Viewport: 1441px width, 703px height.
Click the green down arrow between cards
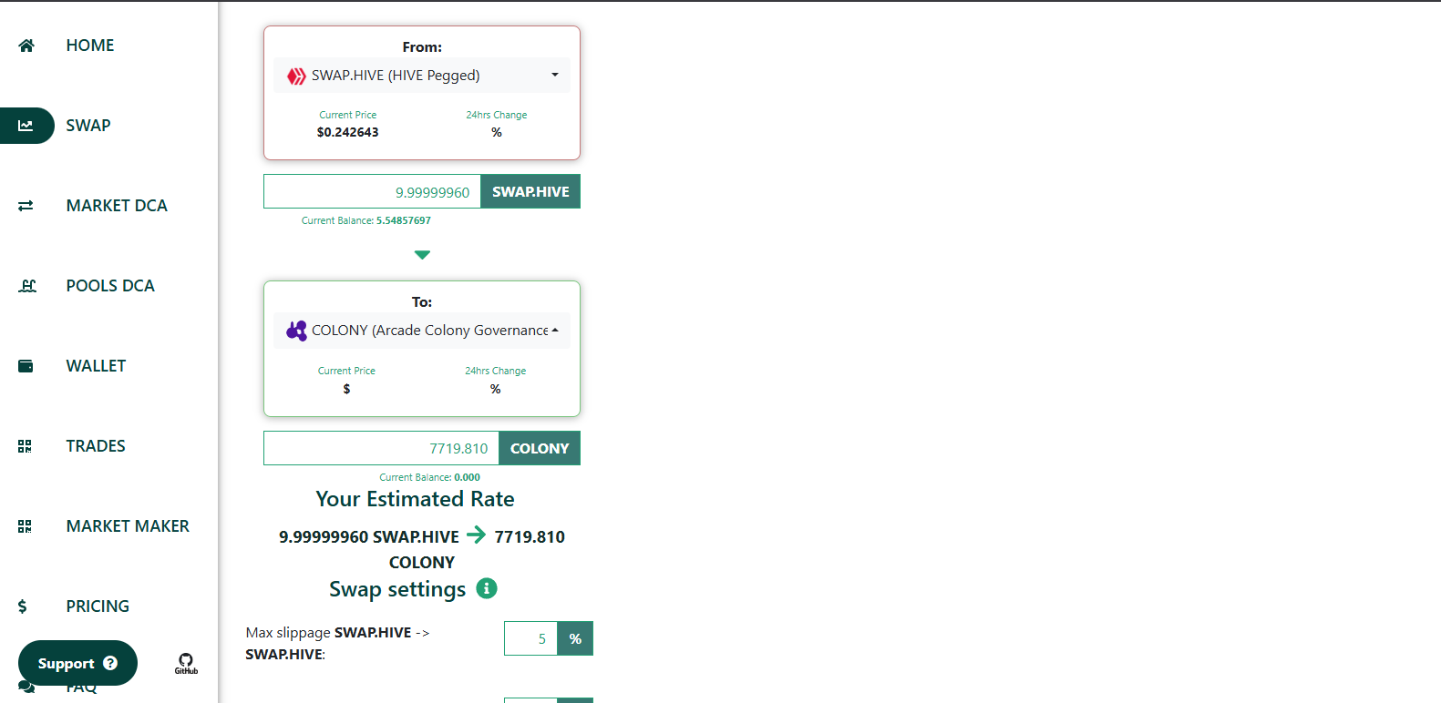[422, 255]
